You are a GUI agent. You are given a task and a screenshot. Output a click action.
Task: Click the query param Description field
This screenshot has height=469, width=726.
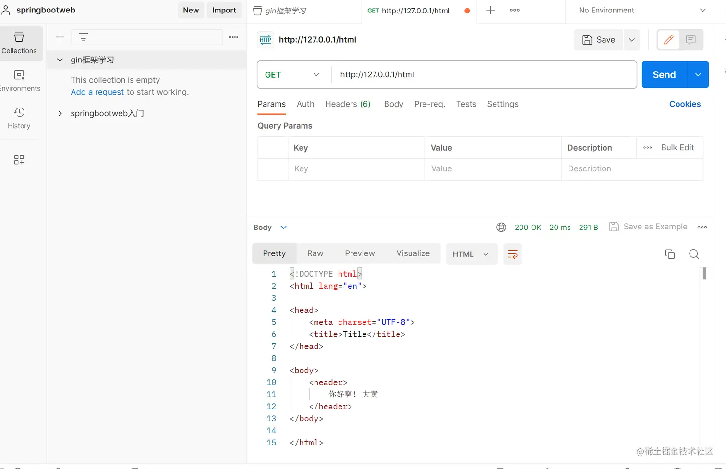click(x=632, y=169)
